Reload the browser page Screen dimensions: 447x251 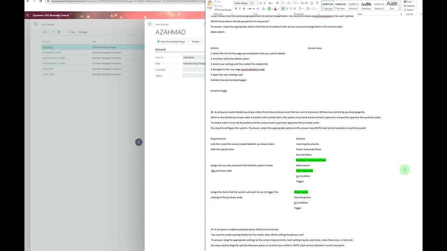(x=41, y=1)
